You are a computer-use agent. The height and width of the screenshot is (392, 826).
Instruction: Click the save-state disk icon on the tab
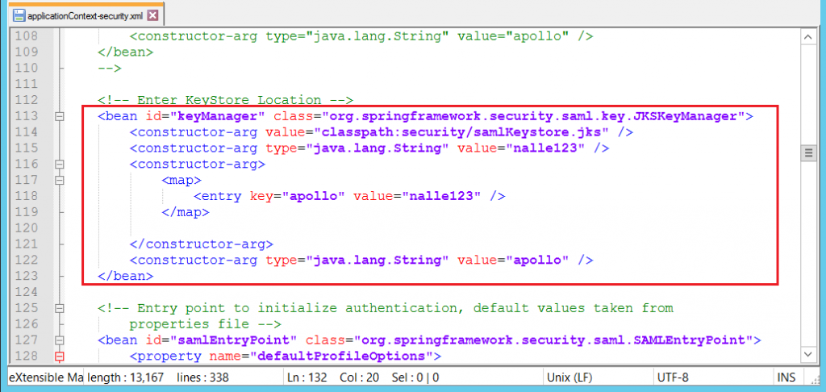pyautogui.click(x=19, y=16)
